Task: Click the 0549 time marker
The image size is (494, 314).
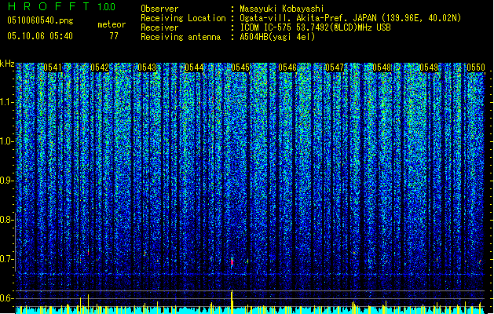Action: (429, 68)
